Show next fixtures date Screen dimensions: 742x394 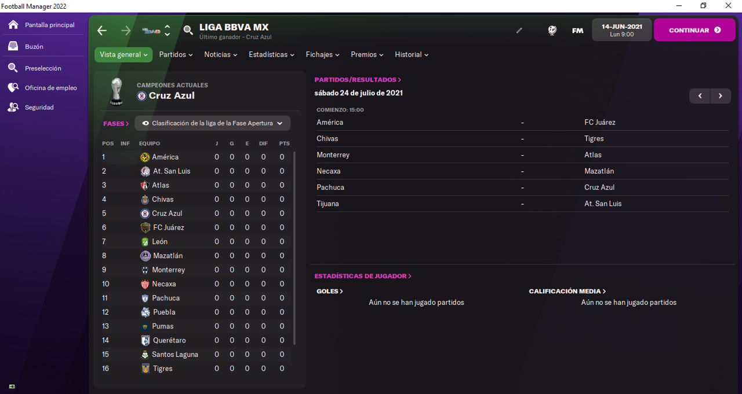pos(721,96)
